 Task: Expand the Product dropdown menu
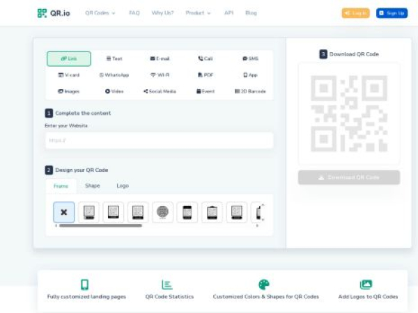[198, 13]
